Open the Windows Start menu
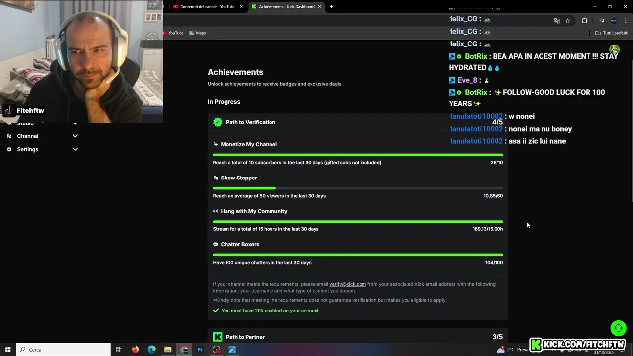 click(8, 350)
